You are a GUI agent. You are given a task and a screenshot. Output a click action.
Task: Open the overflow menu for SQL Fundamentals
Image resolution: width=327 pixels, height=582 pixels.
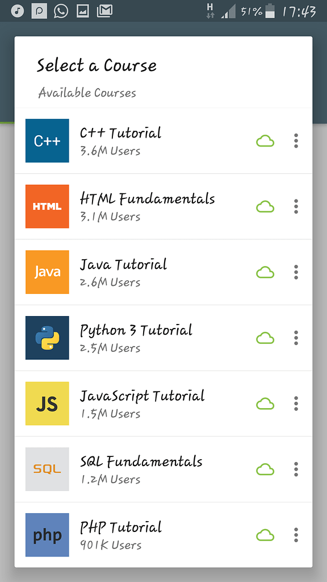click(x=296, y=469)
